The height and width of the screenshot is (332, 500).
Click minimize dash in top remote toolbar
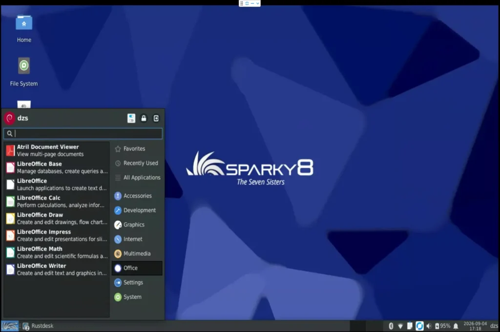point(252,3)
